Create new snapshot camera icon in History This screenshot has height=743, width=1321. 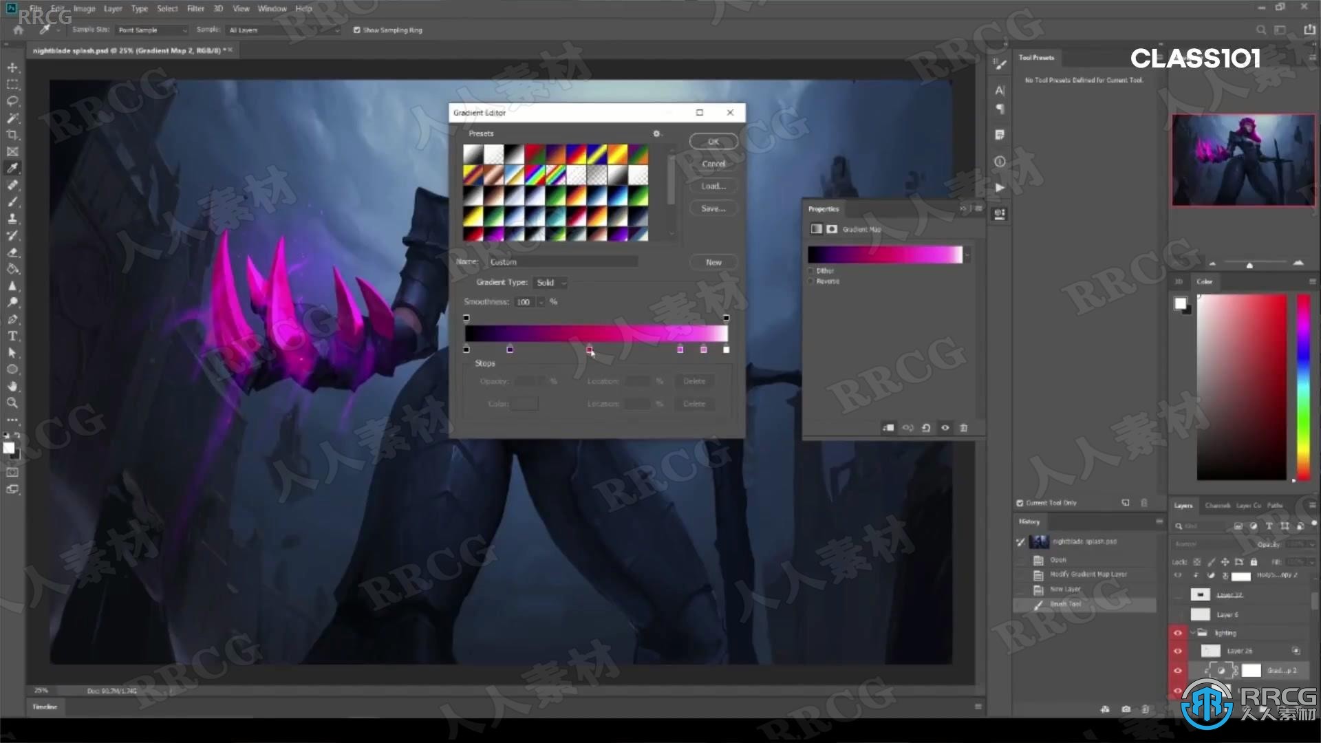point(1126,709)
